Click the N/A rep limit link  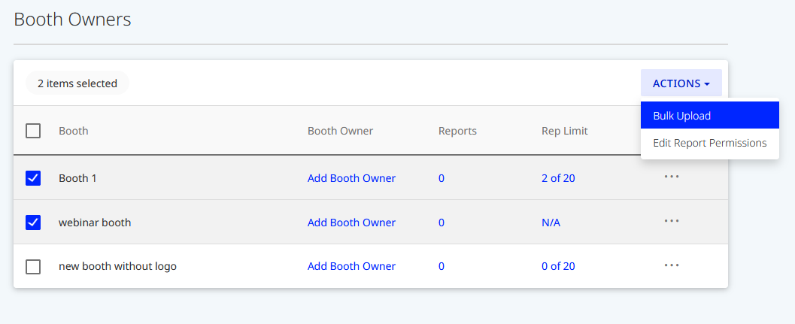tap(551, 222)
